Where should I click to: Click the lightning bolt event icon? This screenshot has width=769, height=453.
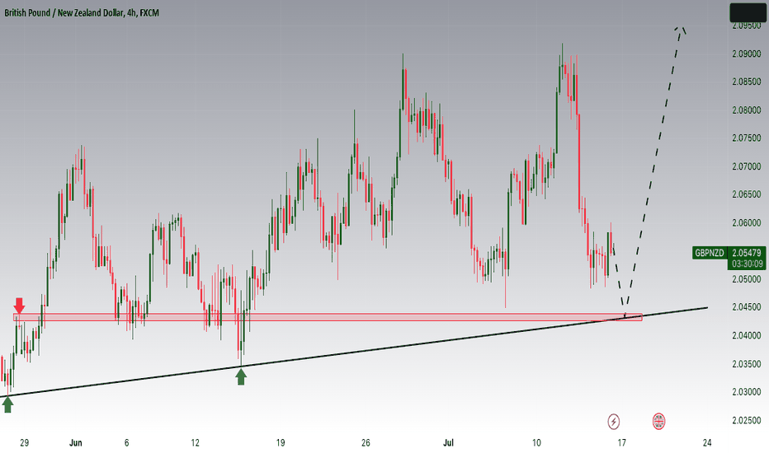(x=614, y=421)
